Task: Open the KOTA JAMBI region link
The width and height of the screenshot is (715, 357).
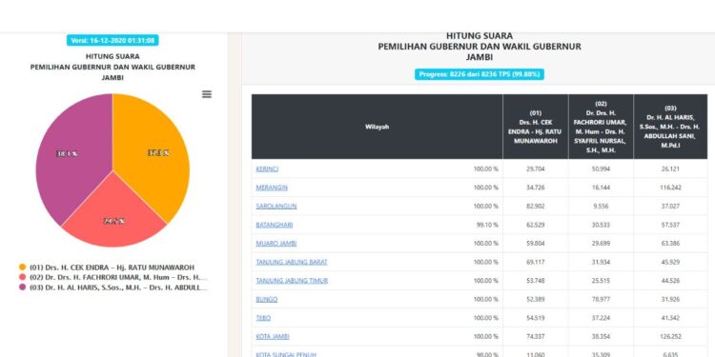Action: (x=273, y=337)
